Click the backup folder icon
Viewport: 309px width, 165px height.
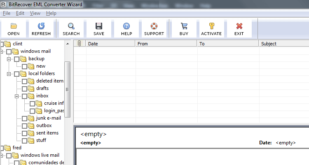pyautogui.click(x=23, y=59)
